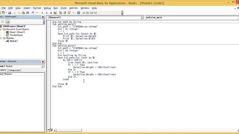Open Find with the binoculars icon
The image size is (239, 134).
[28, 13]
